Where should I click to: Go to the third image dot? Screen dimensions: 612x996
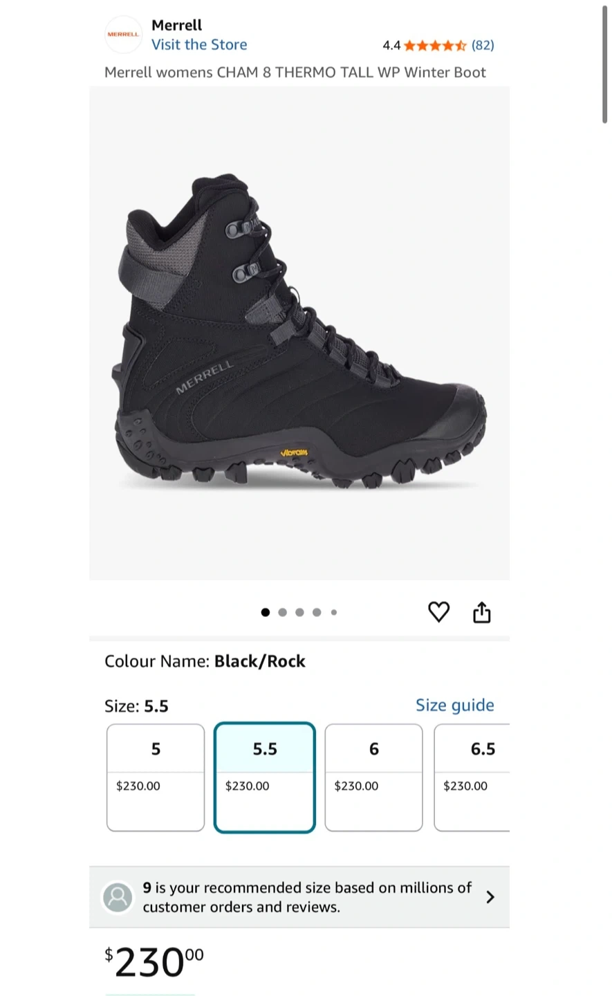point(299,612)
